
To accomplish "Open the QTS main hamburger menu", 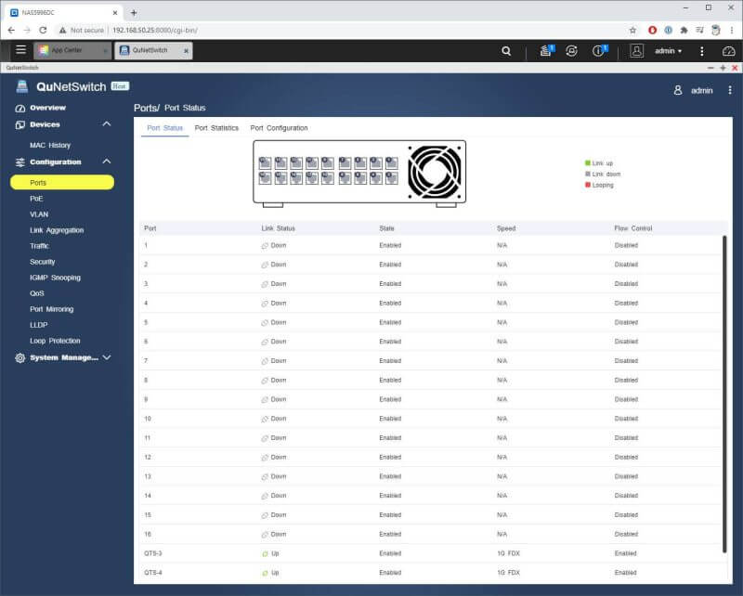I will (x=20, y=50).
